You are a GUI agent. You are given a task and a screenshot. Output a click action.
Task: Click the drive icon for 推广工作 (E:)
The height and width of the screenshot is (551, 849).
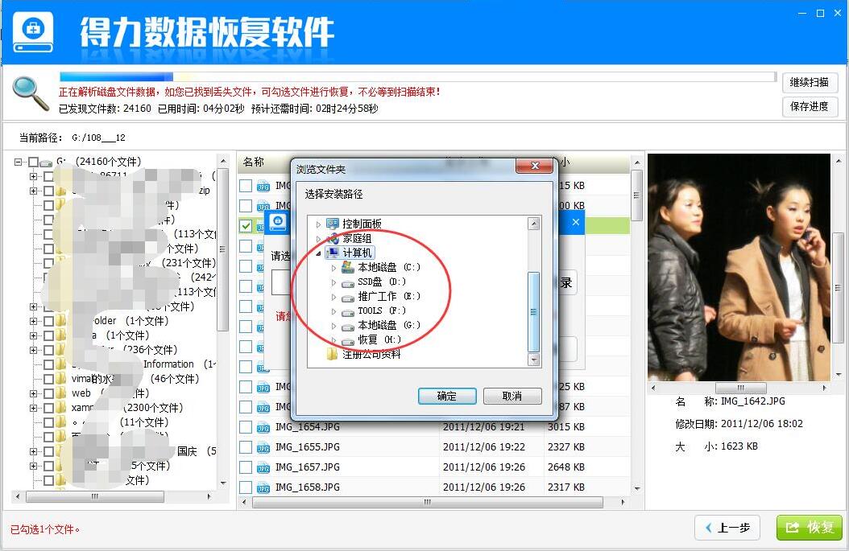pyautogui.click(x=348, y=297)
